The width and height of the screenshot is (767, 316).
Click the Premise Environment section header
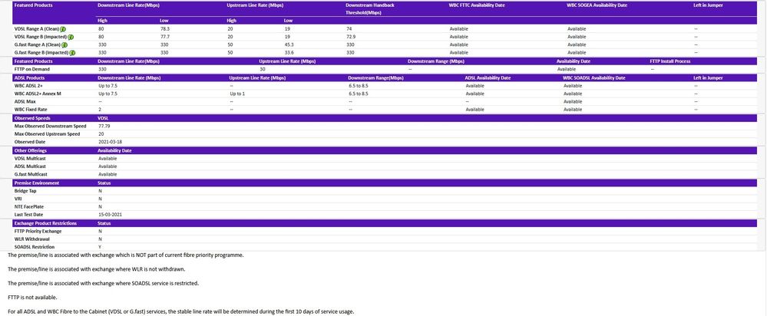(38, 183)
